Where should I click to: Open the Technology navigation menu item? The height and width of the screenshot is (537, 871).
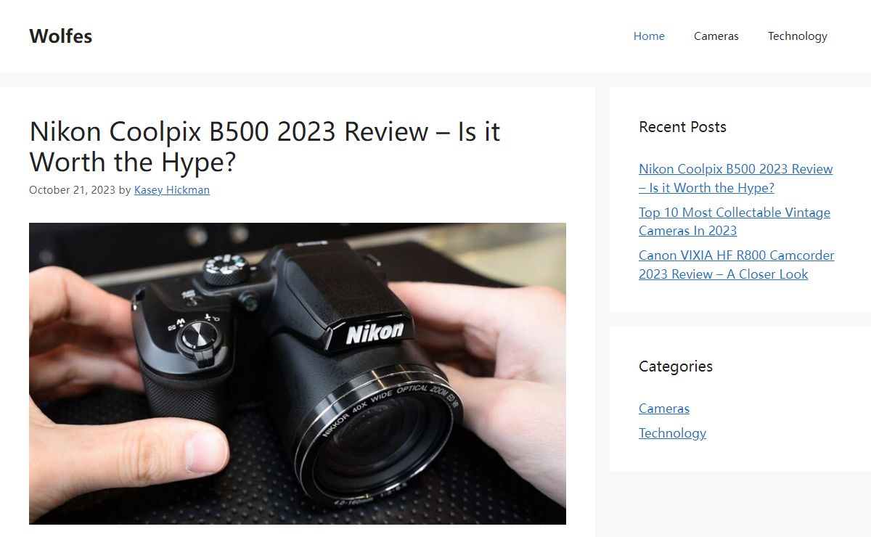(x=798, y=36)
